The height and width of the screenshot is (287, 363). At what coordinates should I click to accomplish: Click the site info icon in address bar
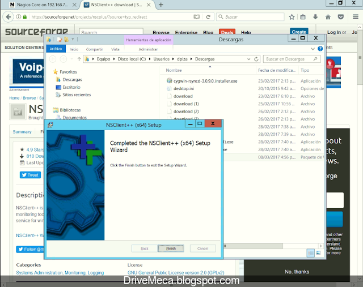tap(19, 17)
